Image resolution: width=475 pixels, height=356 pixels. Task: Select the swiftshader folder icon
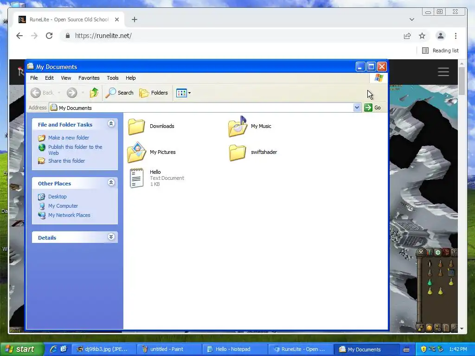tap(237, 152)
